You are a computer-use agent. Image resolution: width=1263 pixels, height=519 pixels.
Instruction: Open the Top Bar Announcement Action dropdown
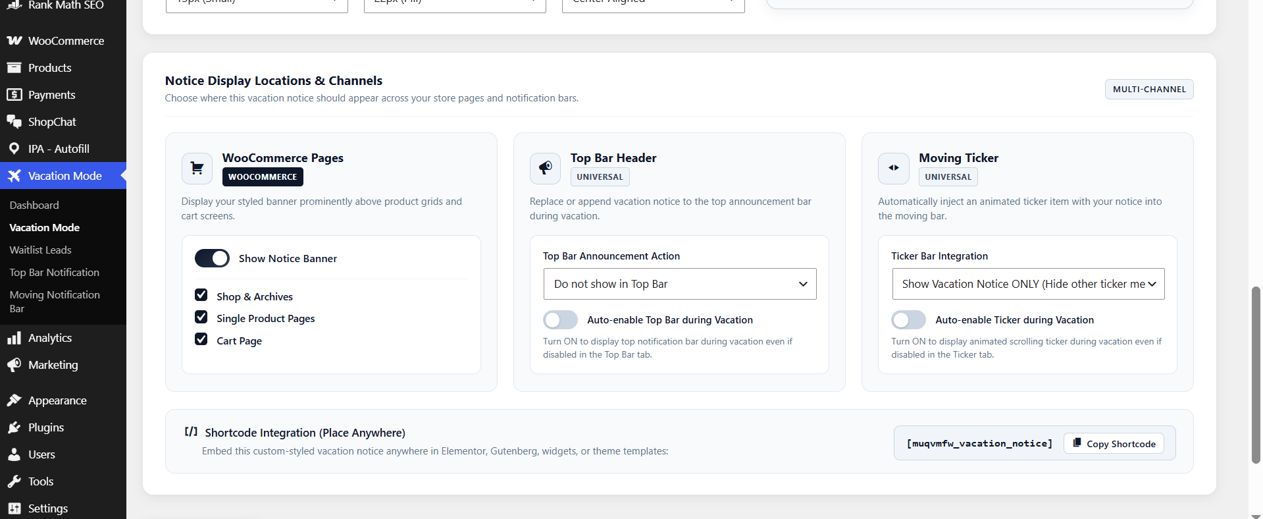(x=680, y=284)
